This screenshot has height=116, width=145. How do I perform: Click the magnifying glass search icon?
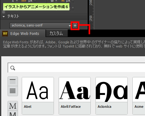tap(13, 68)
